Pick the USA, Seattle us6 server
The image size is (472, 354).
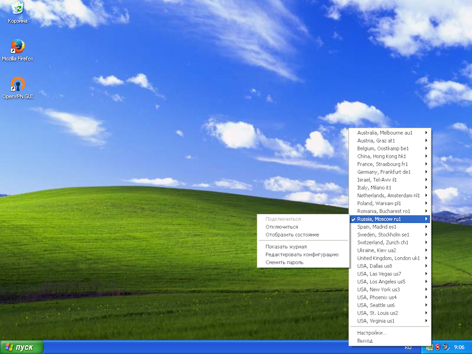(390, 305)
